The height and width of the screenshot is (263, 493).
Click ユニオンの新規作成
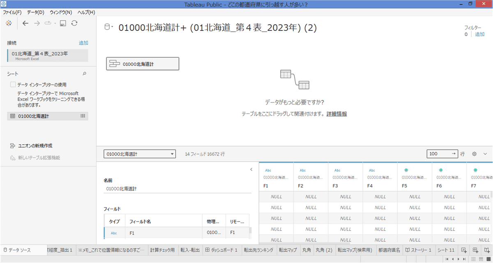(35, 145)
